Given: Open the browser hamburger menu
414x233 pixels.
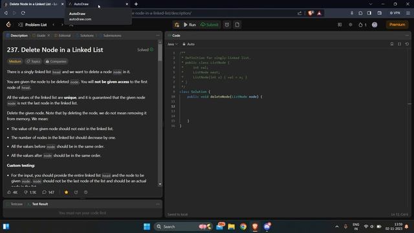Looking at the screenshot, I should click(x=408, y=13).
